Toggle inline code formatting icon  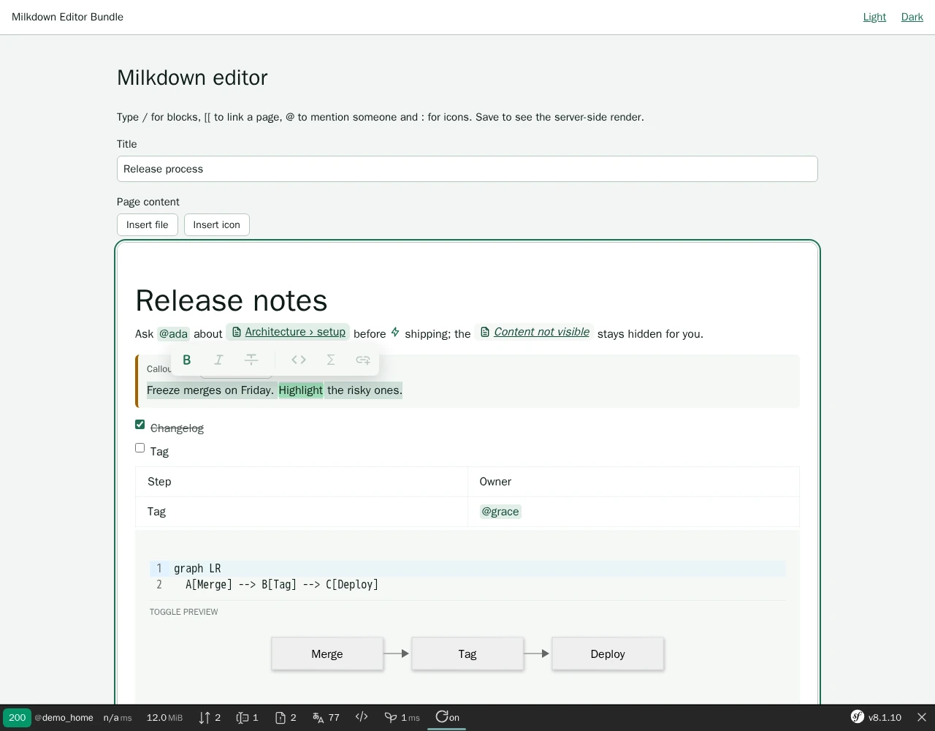click(299, 360)
